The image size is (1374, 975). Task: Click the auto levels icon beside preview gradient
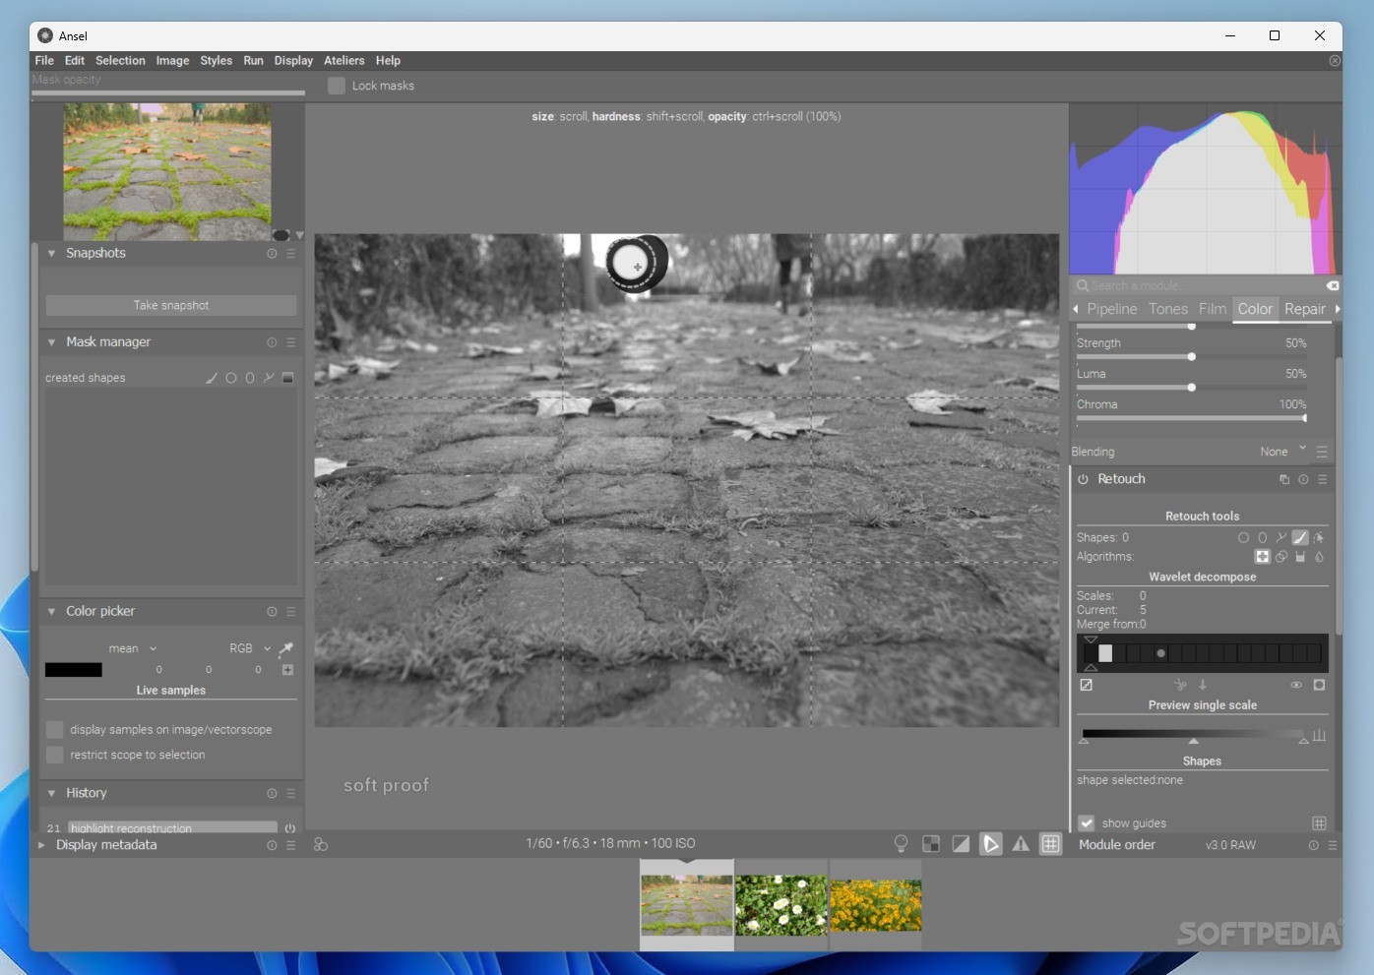pos(1319,736)
